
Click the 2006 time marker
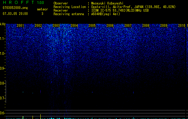[x=110, y=25]
